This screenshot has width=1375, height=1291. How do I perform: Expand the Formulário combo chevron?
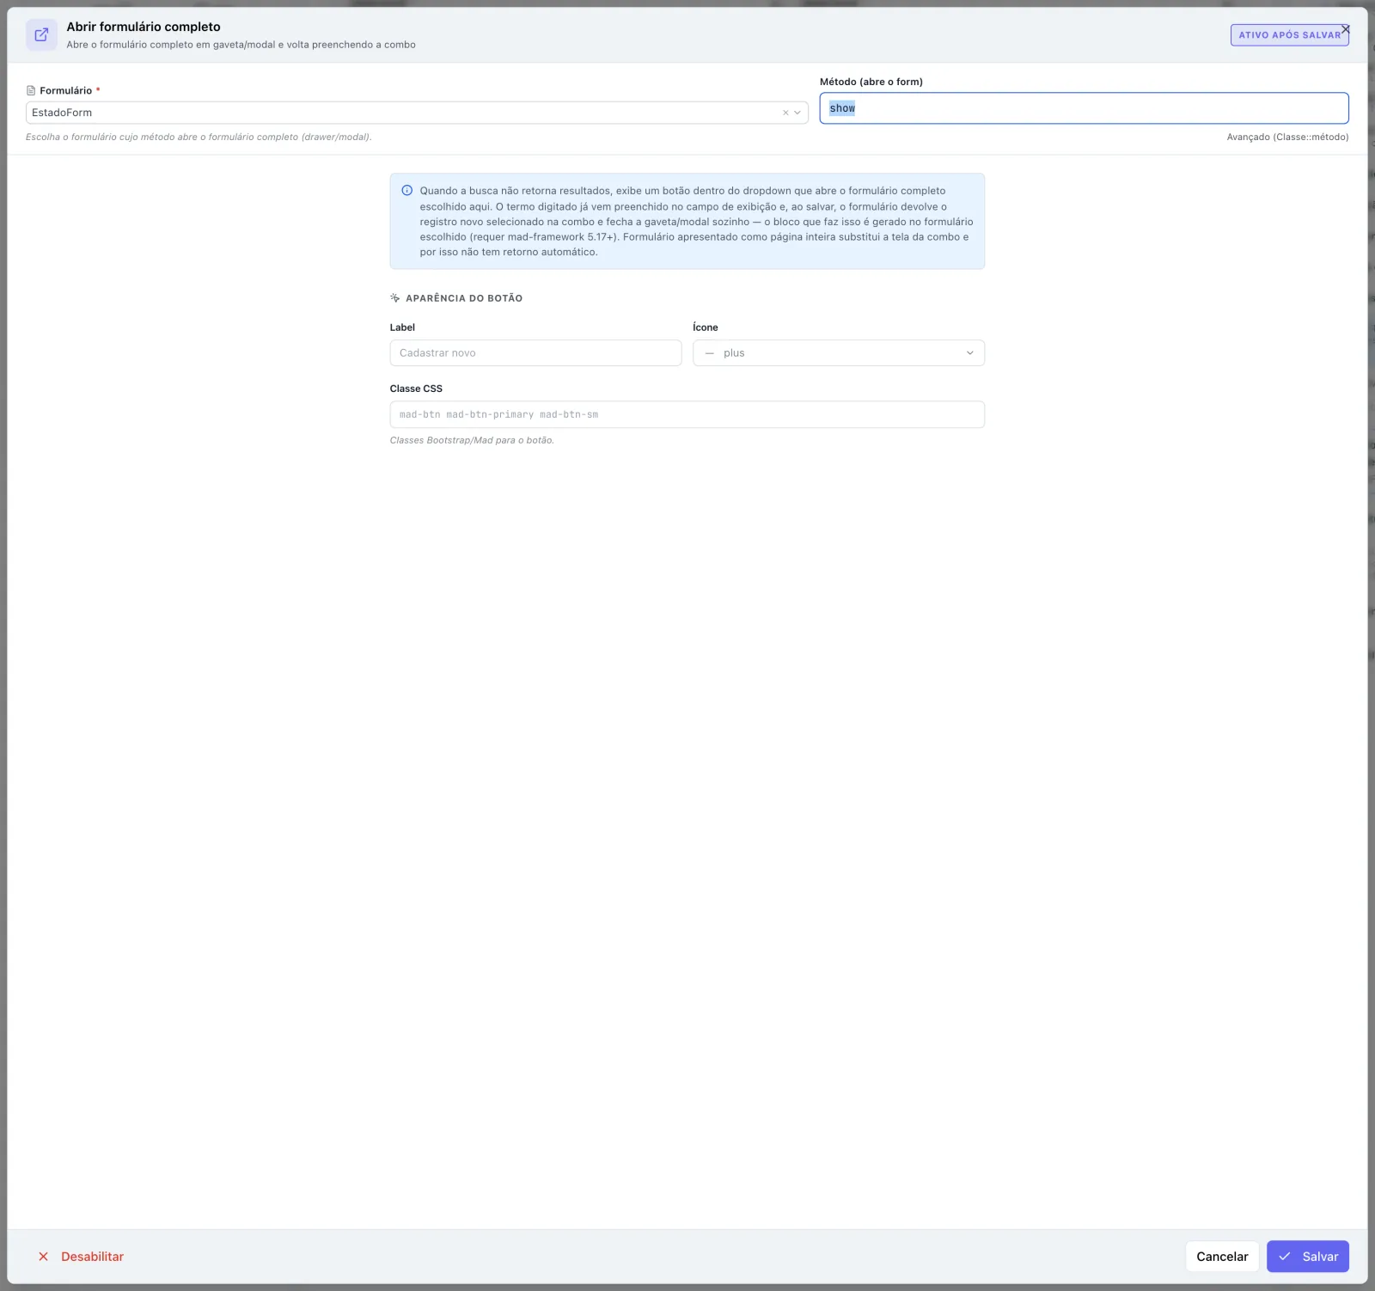797,113
